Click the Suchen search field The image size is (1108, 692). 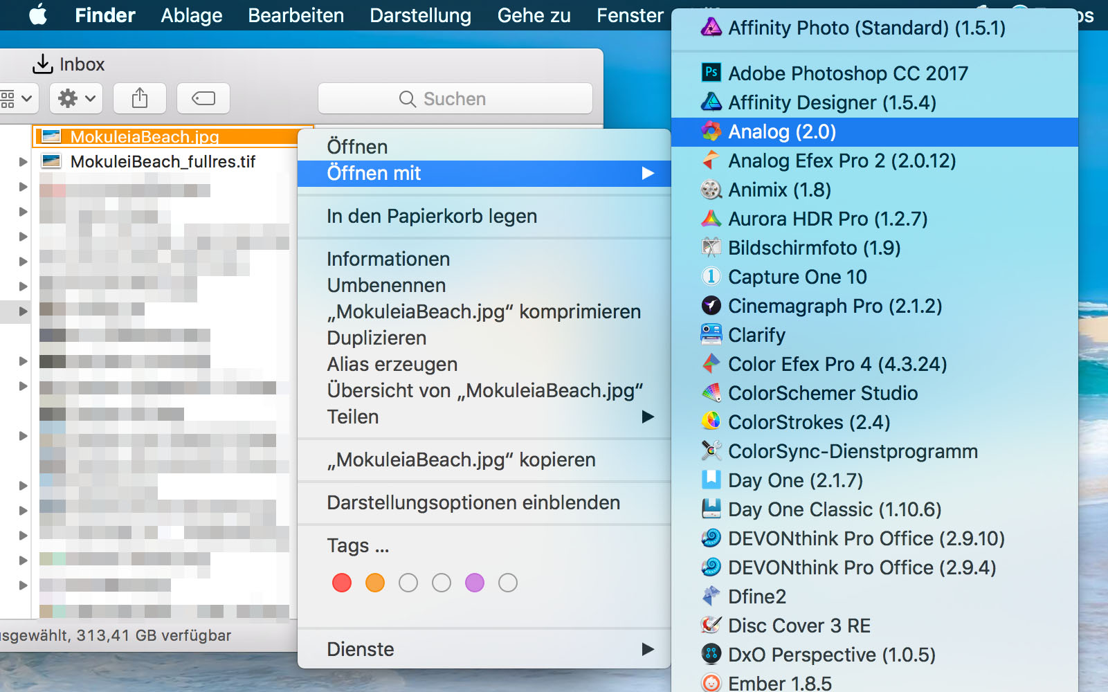click(455, 98)
